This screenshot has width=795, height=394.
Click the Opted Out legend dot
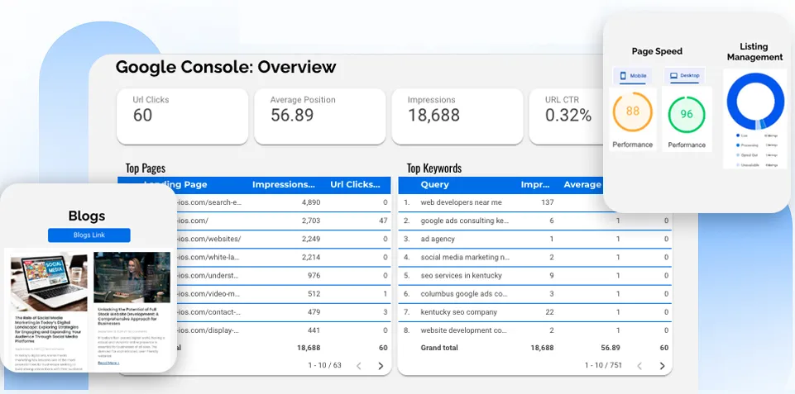pos(736,155)
